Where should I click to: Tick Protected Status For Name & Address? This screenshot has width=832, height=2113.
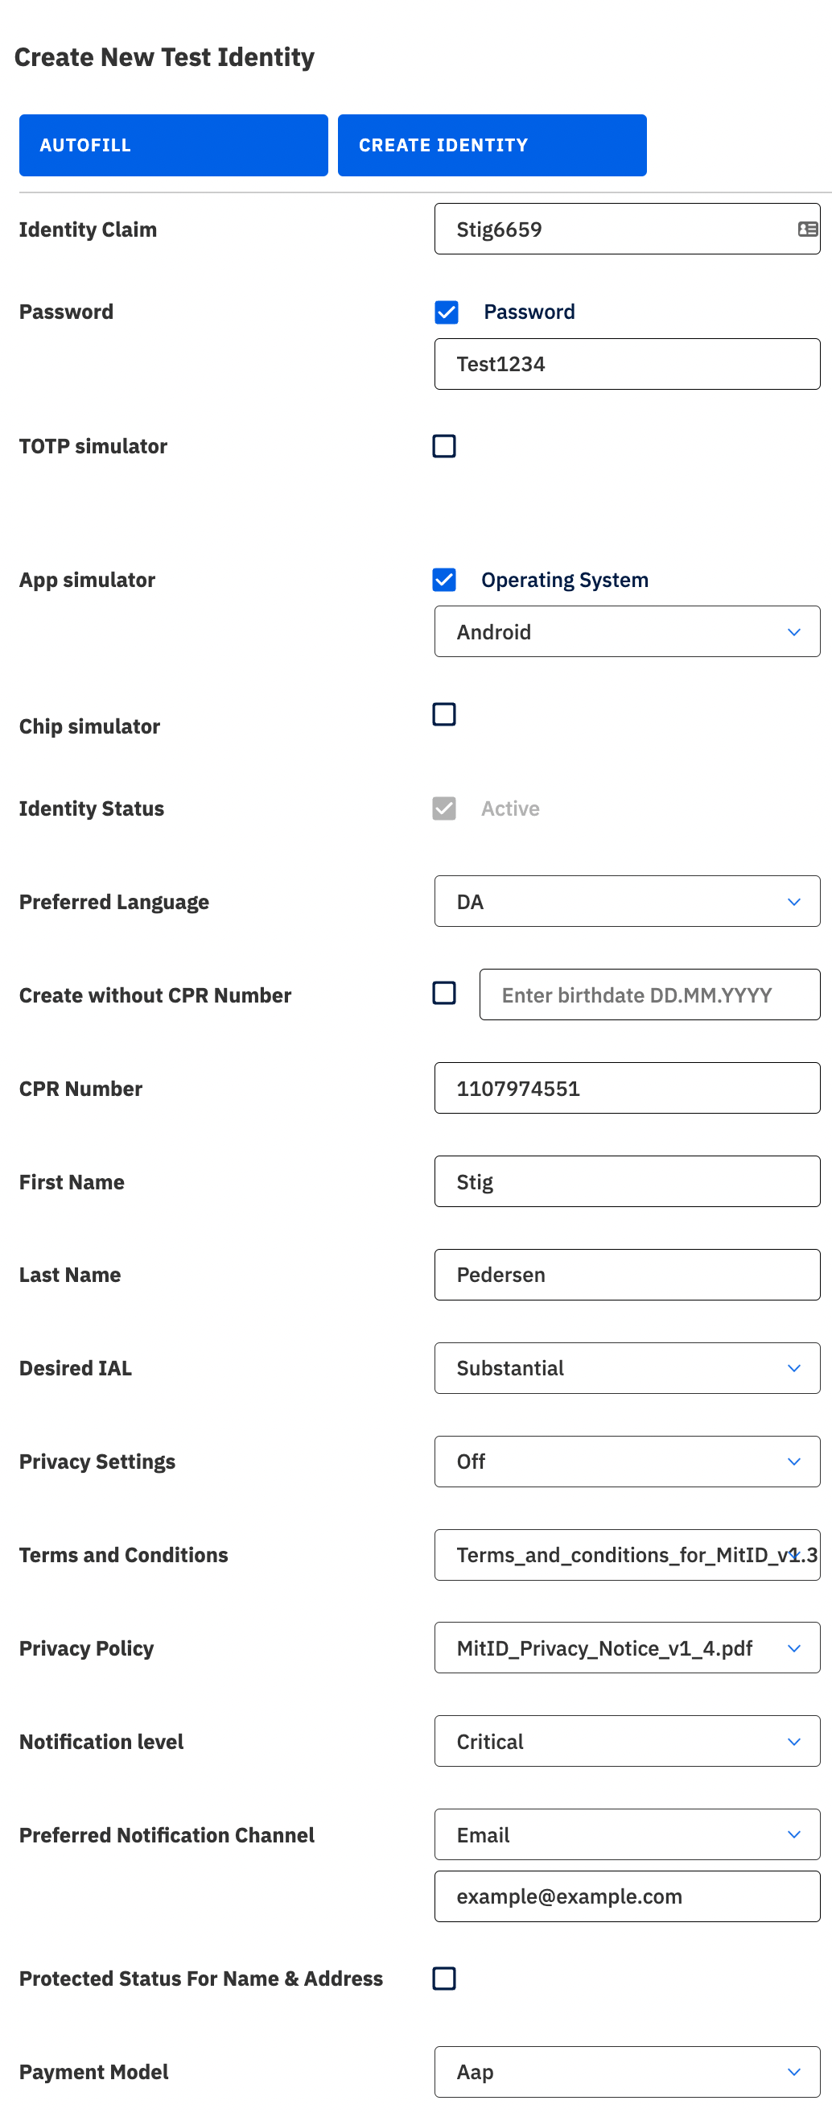(x=443, y=1978)
